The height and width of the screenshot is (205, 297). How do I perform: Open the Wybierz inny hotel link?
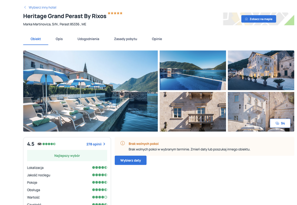pos(42,7)
